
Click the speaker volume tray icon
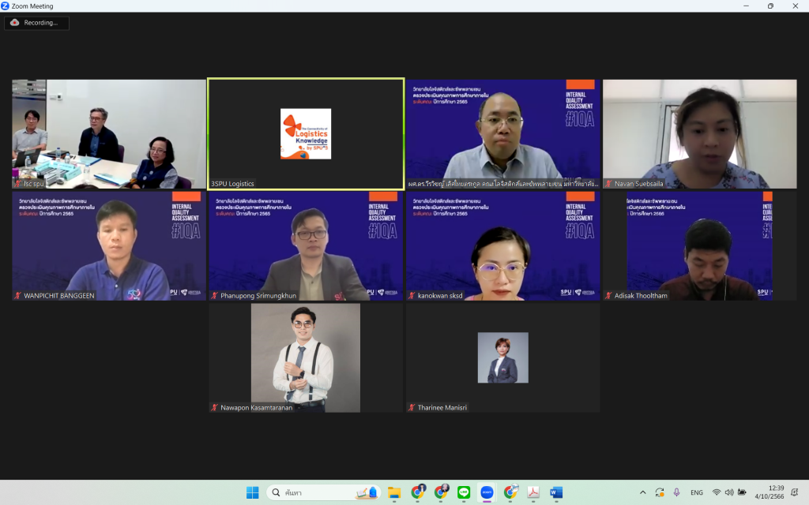click(729, 492)
